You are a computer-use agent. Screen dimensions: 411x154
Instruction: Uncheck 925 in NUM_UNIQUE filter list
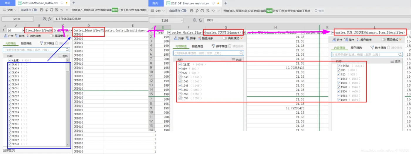tap(339, 74)
